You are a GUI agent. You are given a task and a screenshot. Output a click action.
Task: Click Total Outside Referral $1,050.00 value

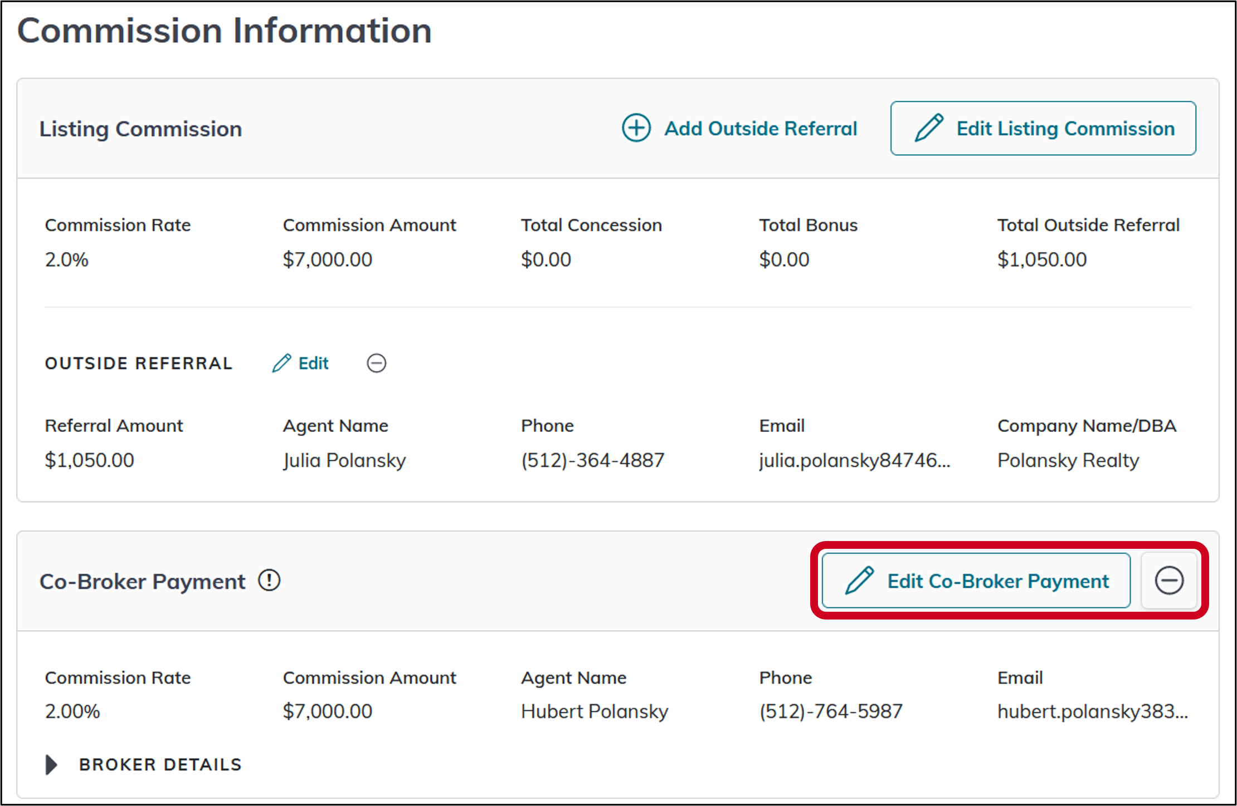1041,259
